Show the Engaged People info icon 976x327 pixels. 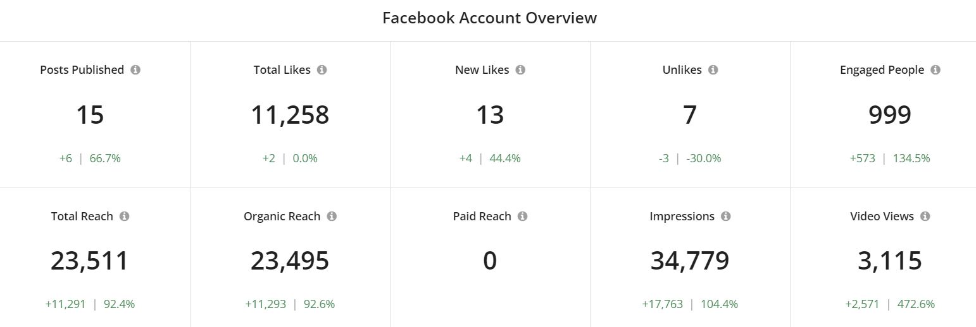[935, 70]
